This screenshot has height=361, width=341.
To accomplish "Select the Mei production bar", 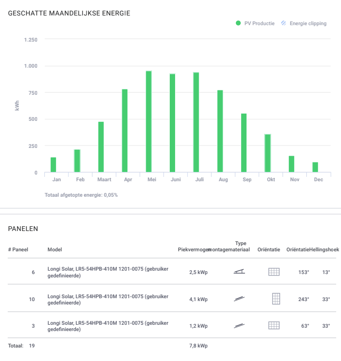I will point(149,121).
